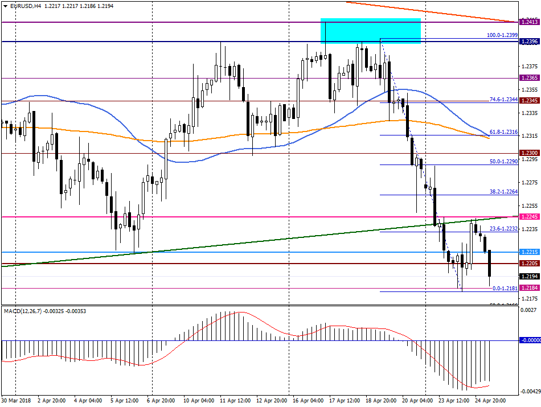Click the Fibonacci 0.0-1.2181 level text
Screen dimensions: 541x407
pos(505,289)
